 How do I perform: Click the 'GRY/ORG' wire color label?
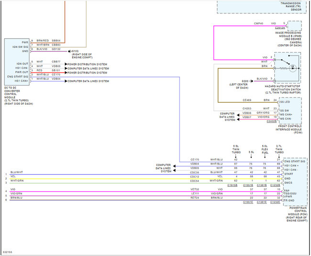(x=263, y=113)
